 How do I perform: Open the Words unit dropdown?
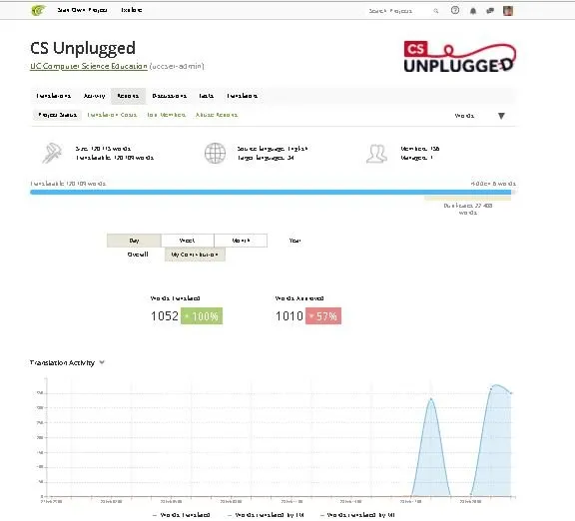coord(479,116)
